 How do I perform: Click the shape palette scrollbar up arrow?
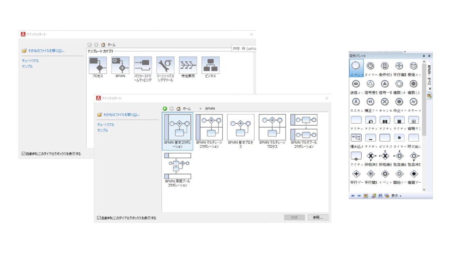tap(424, 62)
